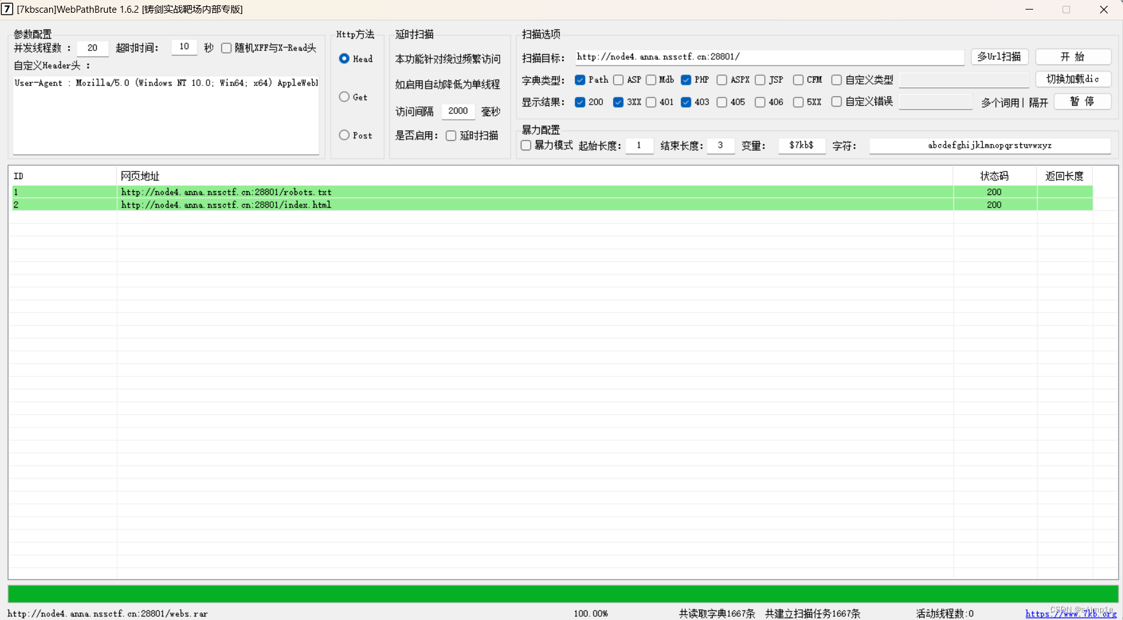
Task: Click the scan target URL input field
Action: click(765, 57)
